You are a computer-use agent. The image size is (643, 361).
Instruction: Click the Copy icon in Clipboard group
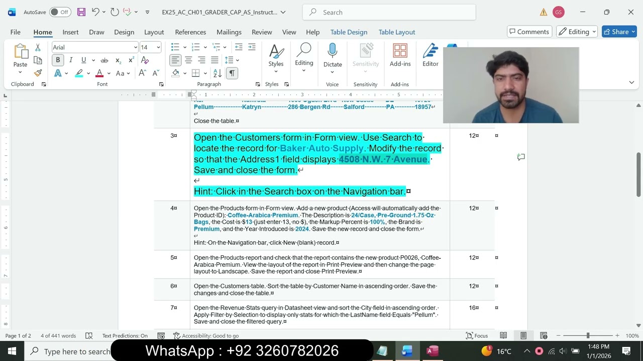[x=38, y=60]
